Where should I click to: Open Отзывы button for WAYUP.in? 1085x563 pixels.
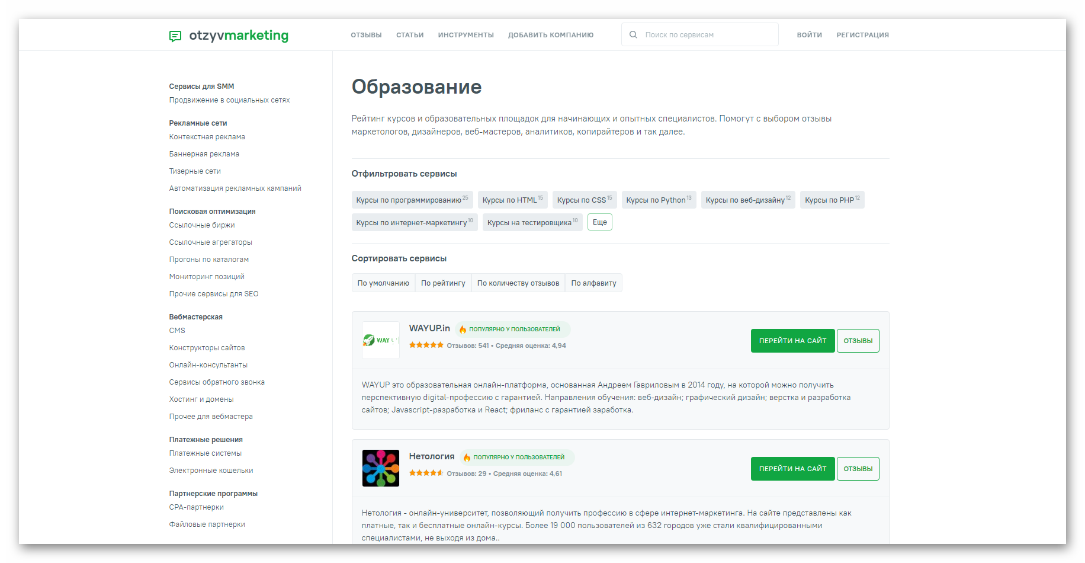[858, 341]
